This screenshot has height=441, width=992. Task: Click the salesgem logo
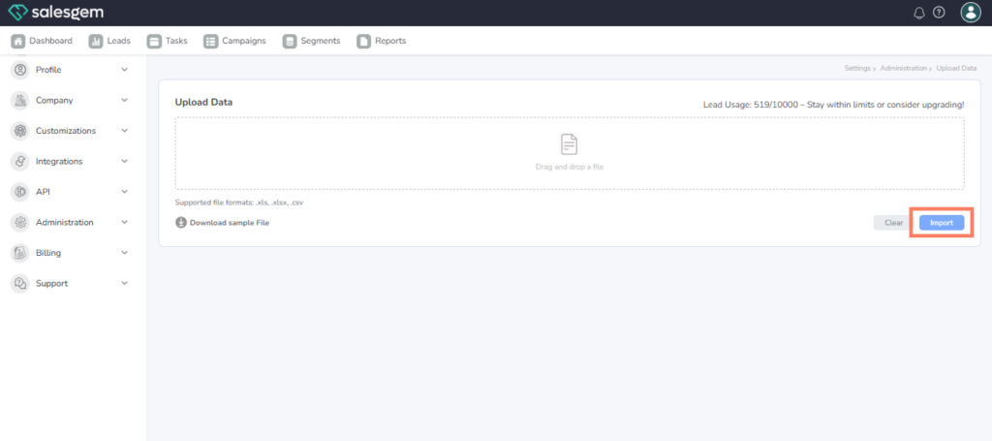pos(56,13)
